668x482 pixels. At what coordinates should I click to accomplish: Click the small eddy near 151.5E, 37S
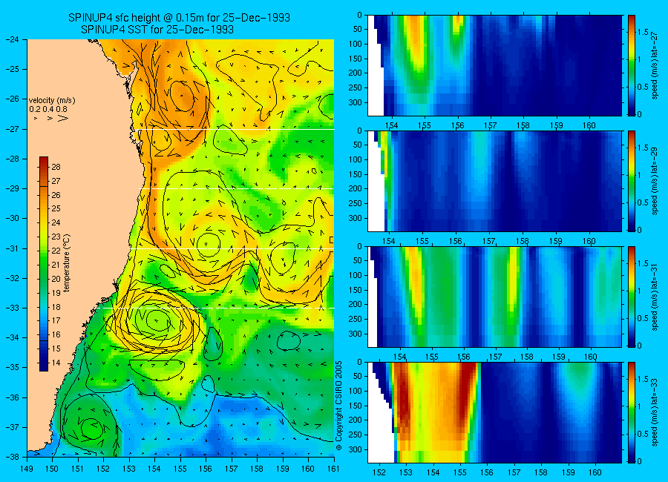click(91, 427)
